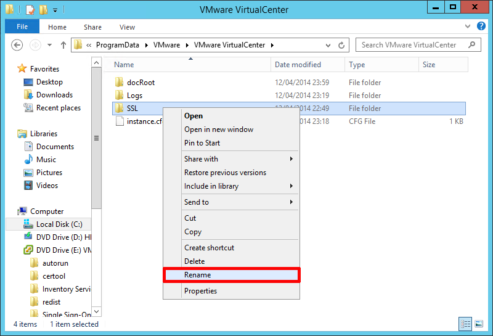Choose Delete in the context menu
Viewport: 493px width, 336px height.
[x=232, y=261]
